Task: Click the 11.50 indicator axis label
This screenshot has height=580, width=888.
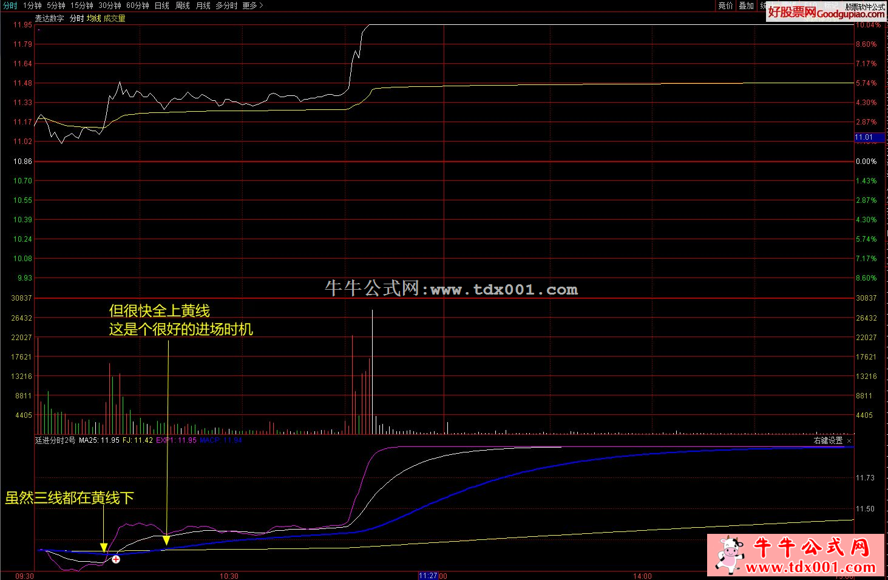Action: [865, 509]
